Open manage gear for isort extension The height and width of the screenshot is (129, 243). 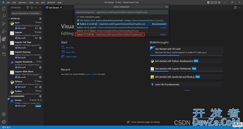click(x=40, y=28)
